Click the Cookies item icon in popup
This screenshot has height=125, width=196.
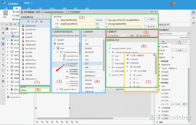pyautogui.click(x=128, y=59)
